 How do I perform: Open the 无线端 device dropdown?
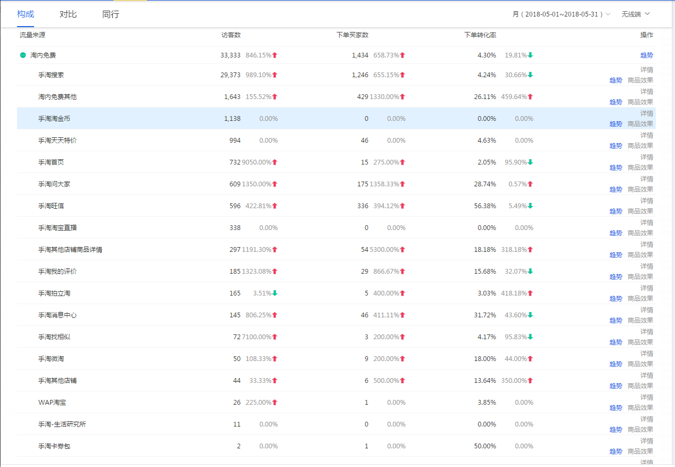click(x=636, y=14)
